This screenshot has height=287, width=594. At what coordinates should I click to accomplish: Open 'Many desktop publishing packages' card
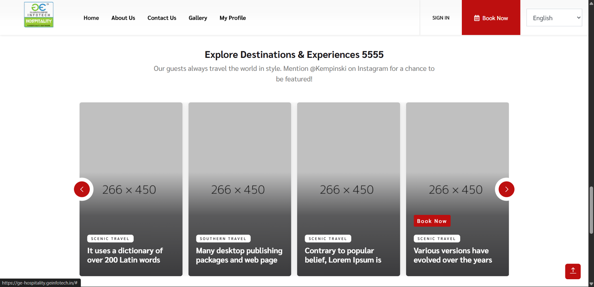[239, 255]
